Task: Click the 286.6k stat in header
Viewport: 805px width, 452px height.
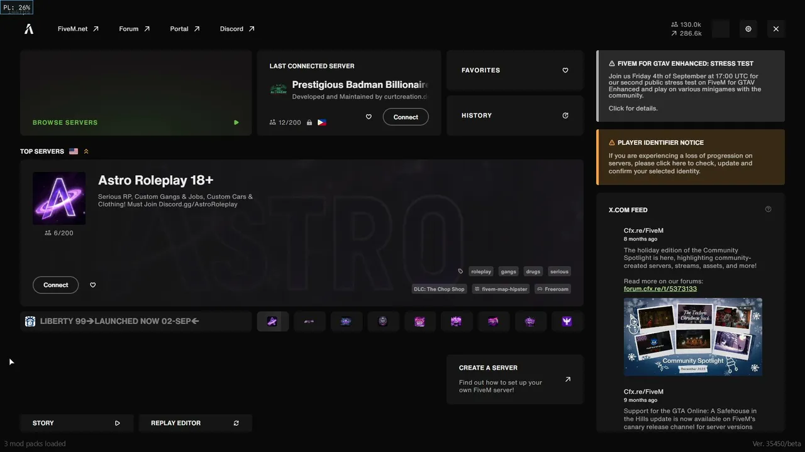Action: (686, 33)
